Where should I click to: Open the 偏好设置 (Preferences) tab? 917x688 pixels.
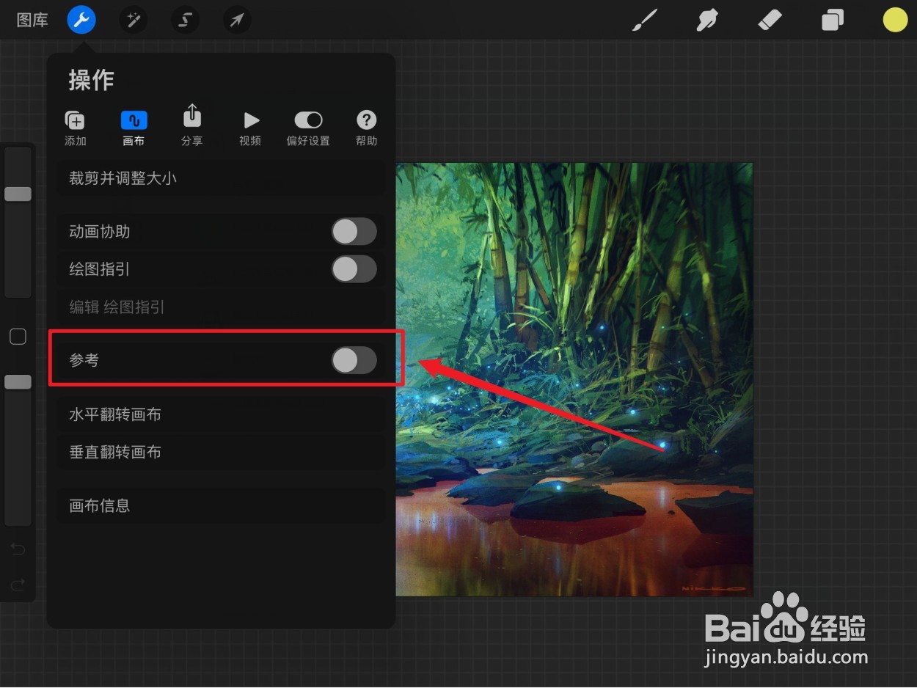pos(308,128)
